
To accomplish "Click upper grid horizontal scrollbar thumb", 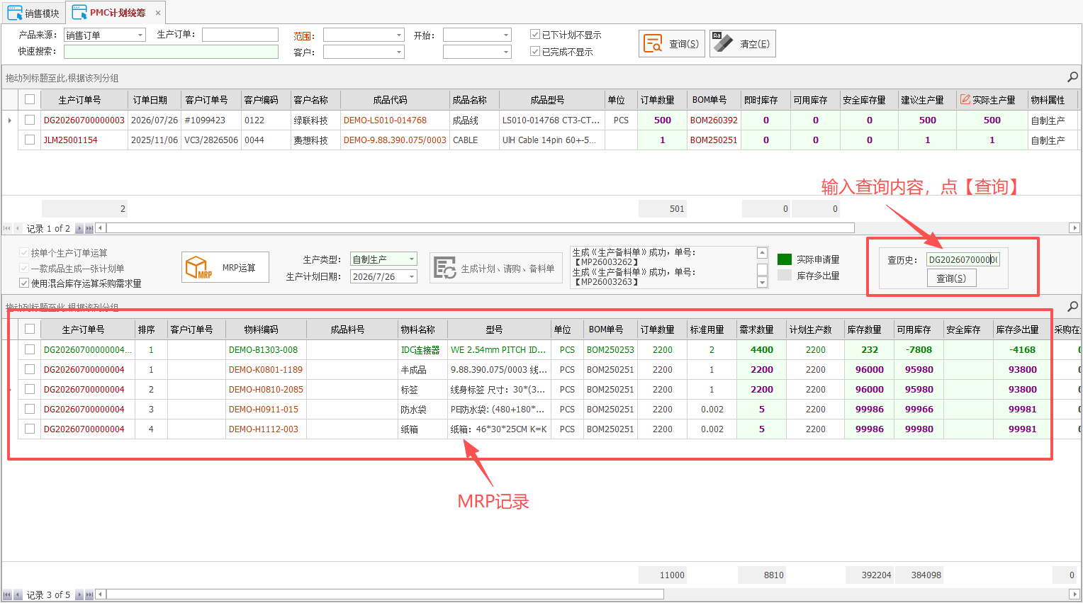I will pos(480,228).
